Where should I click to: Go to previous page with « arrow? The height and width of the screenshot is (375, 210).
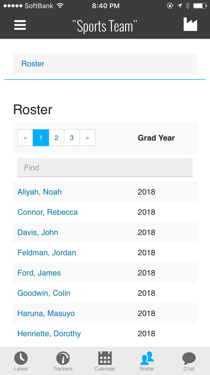[x=25, y=138]
